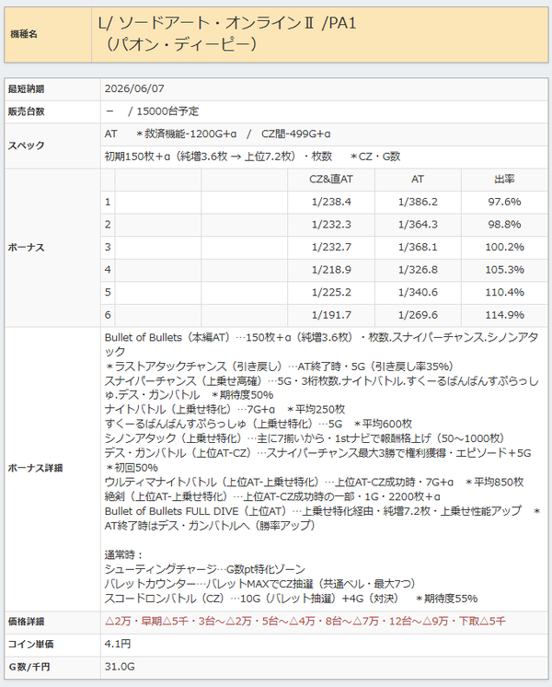
Task: Click the ナイトバトル(上乗せ特化) line
Action: click(x=224, y=410)
